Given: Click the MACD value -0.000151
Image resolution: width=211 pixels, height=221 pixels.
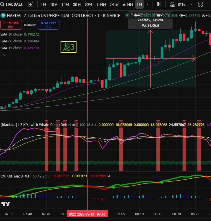Looking at the screenshot, I should [x=79, y=176].
